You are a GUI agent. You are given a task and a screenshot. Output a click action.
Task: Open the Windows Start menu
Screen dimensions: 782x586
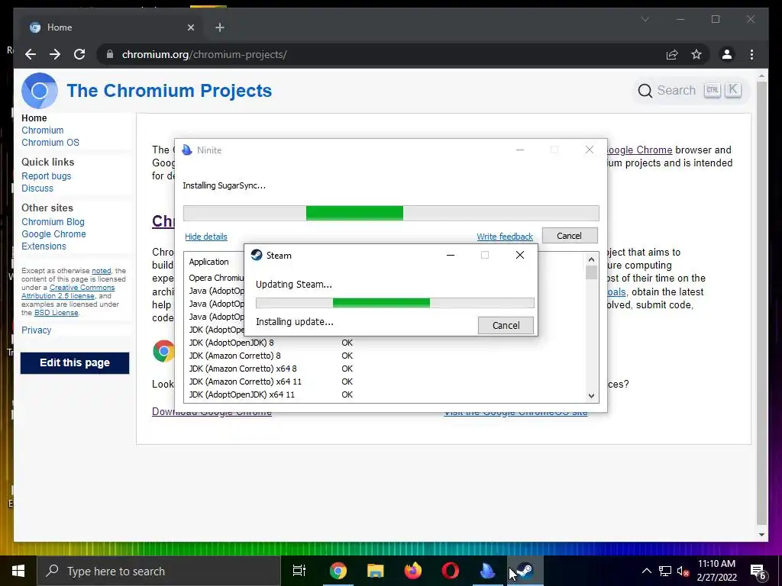(18, 571)
